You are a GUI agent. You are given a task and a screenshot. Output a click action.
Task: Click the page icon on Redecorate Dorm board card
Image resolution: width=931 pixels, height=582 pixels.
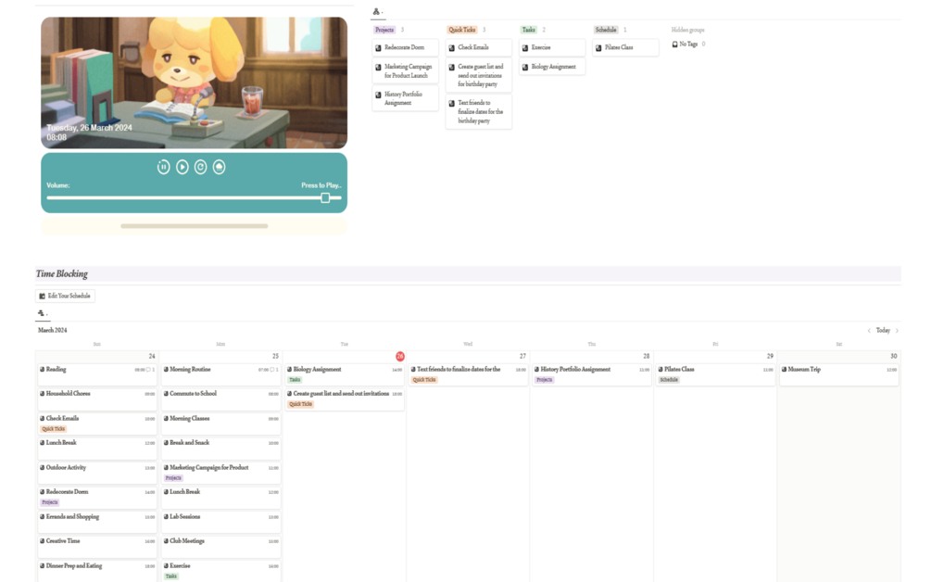(x=378, y=47)
